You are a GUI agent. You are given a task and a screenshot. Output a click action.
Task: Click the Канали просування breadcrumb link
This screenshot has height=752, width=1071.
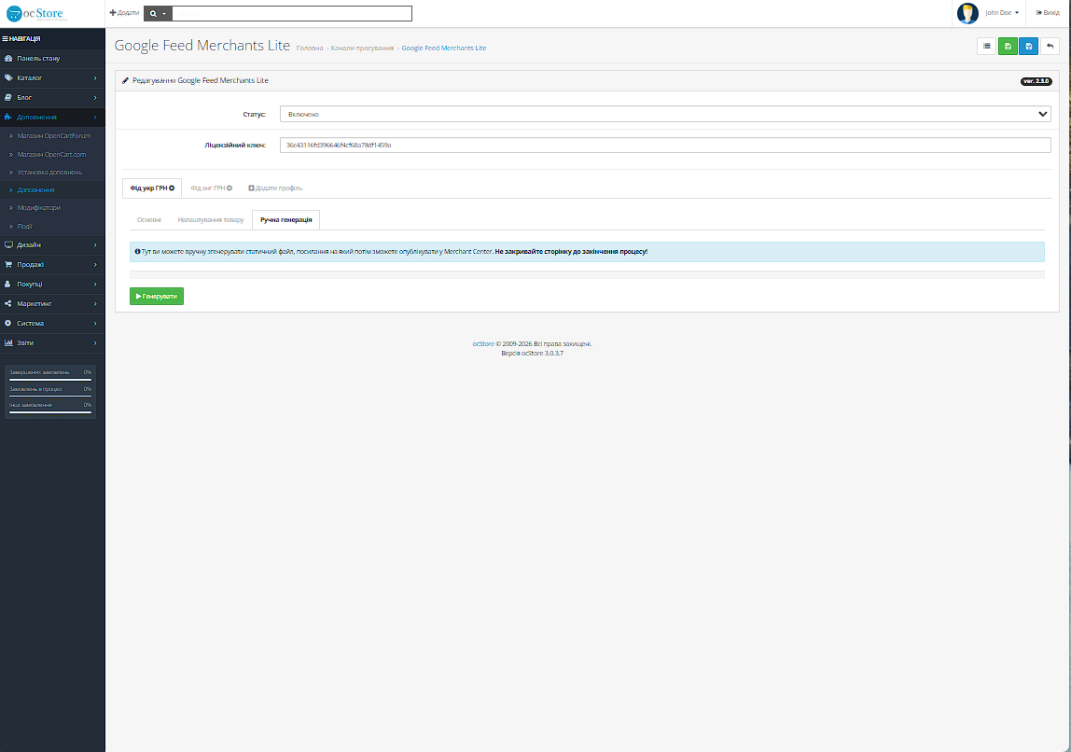(362, 49)
